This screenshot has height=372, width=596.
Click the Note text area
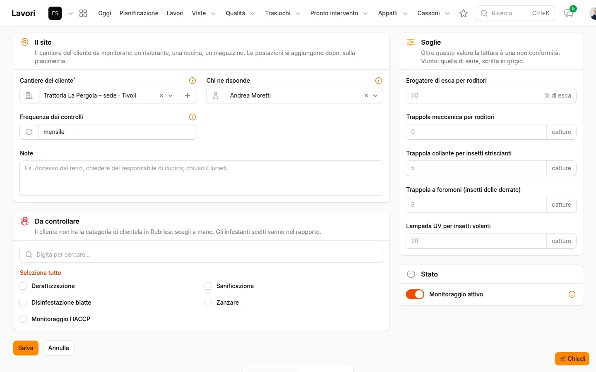click(x=201, y=178)
